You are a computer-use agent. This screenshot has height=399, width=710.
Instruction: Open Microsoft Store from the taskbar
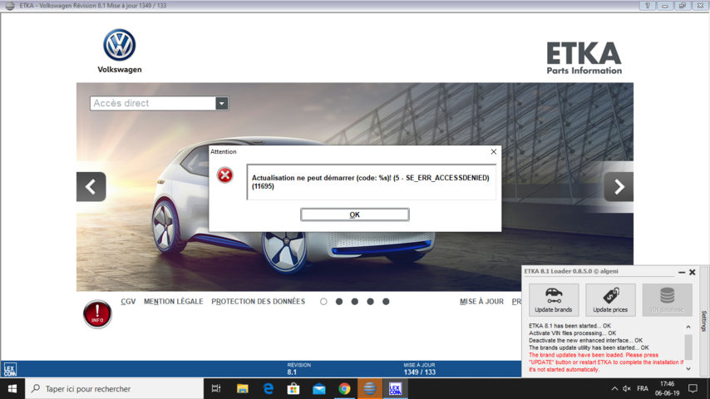293,388
